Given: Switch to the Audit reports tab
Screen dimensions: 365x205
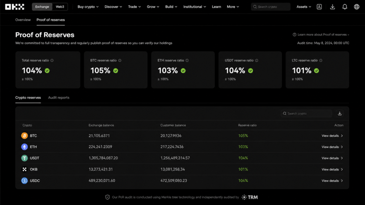Looking at the screenshot, I should pos(59,98).
